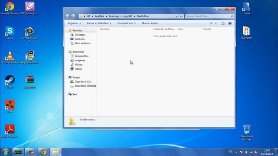
Task: Click the search magnifier icon
Action: coord(232,16)
